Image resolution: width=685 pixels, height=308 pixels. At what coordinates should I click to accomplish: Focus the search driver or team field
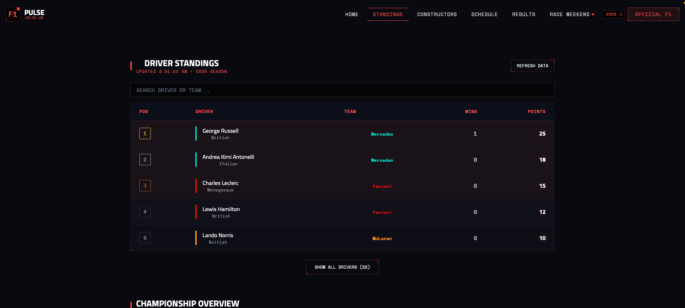(x=342, y=90)
